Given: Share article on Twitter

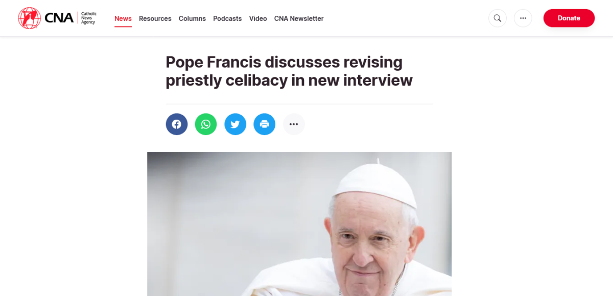Looking at the screenshot, I should 235,124.
